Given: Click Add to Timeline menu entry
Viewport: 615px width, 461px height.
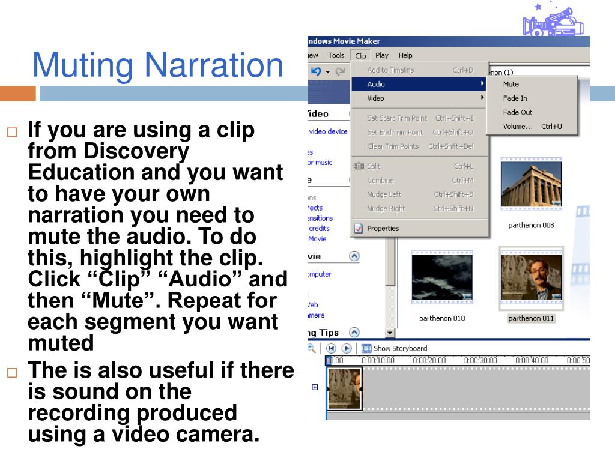Looking at the screenshot, I should pyautogui.click(x=419, y=70).
